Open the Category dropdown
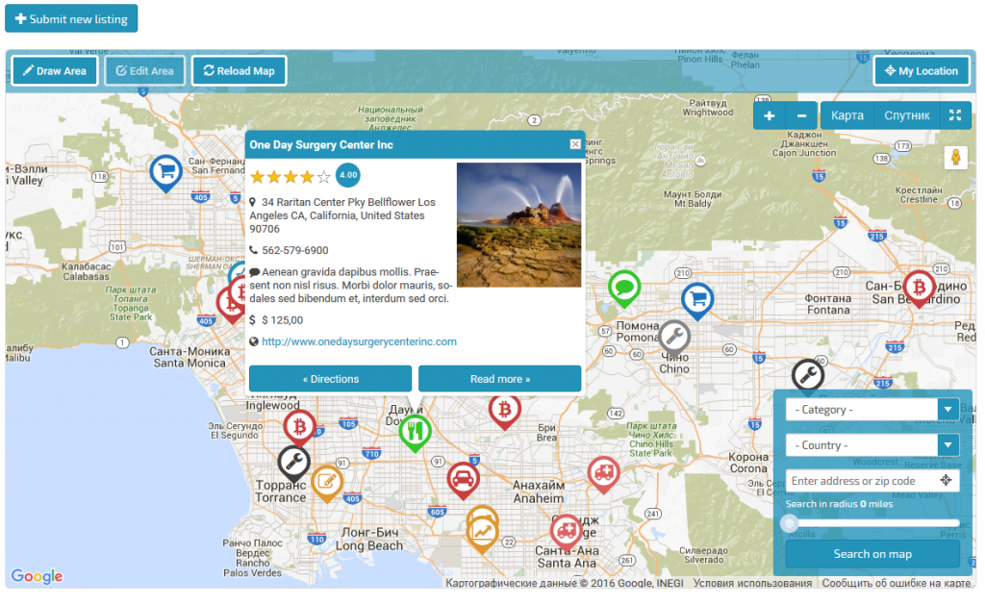This screenshot has width=985, height=606. pyautogui.click(x=871, y=410)
